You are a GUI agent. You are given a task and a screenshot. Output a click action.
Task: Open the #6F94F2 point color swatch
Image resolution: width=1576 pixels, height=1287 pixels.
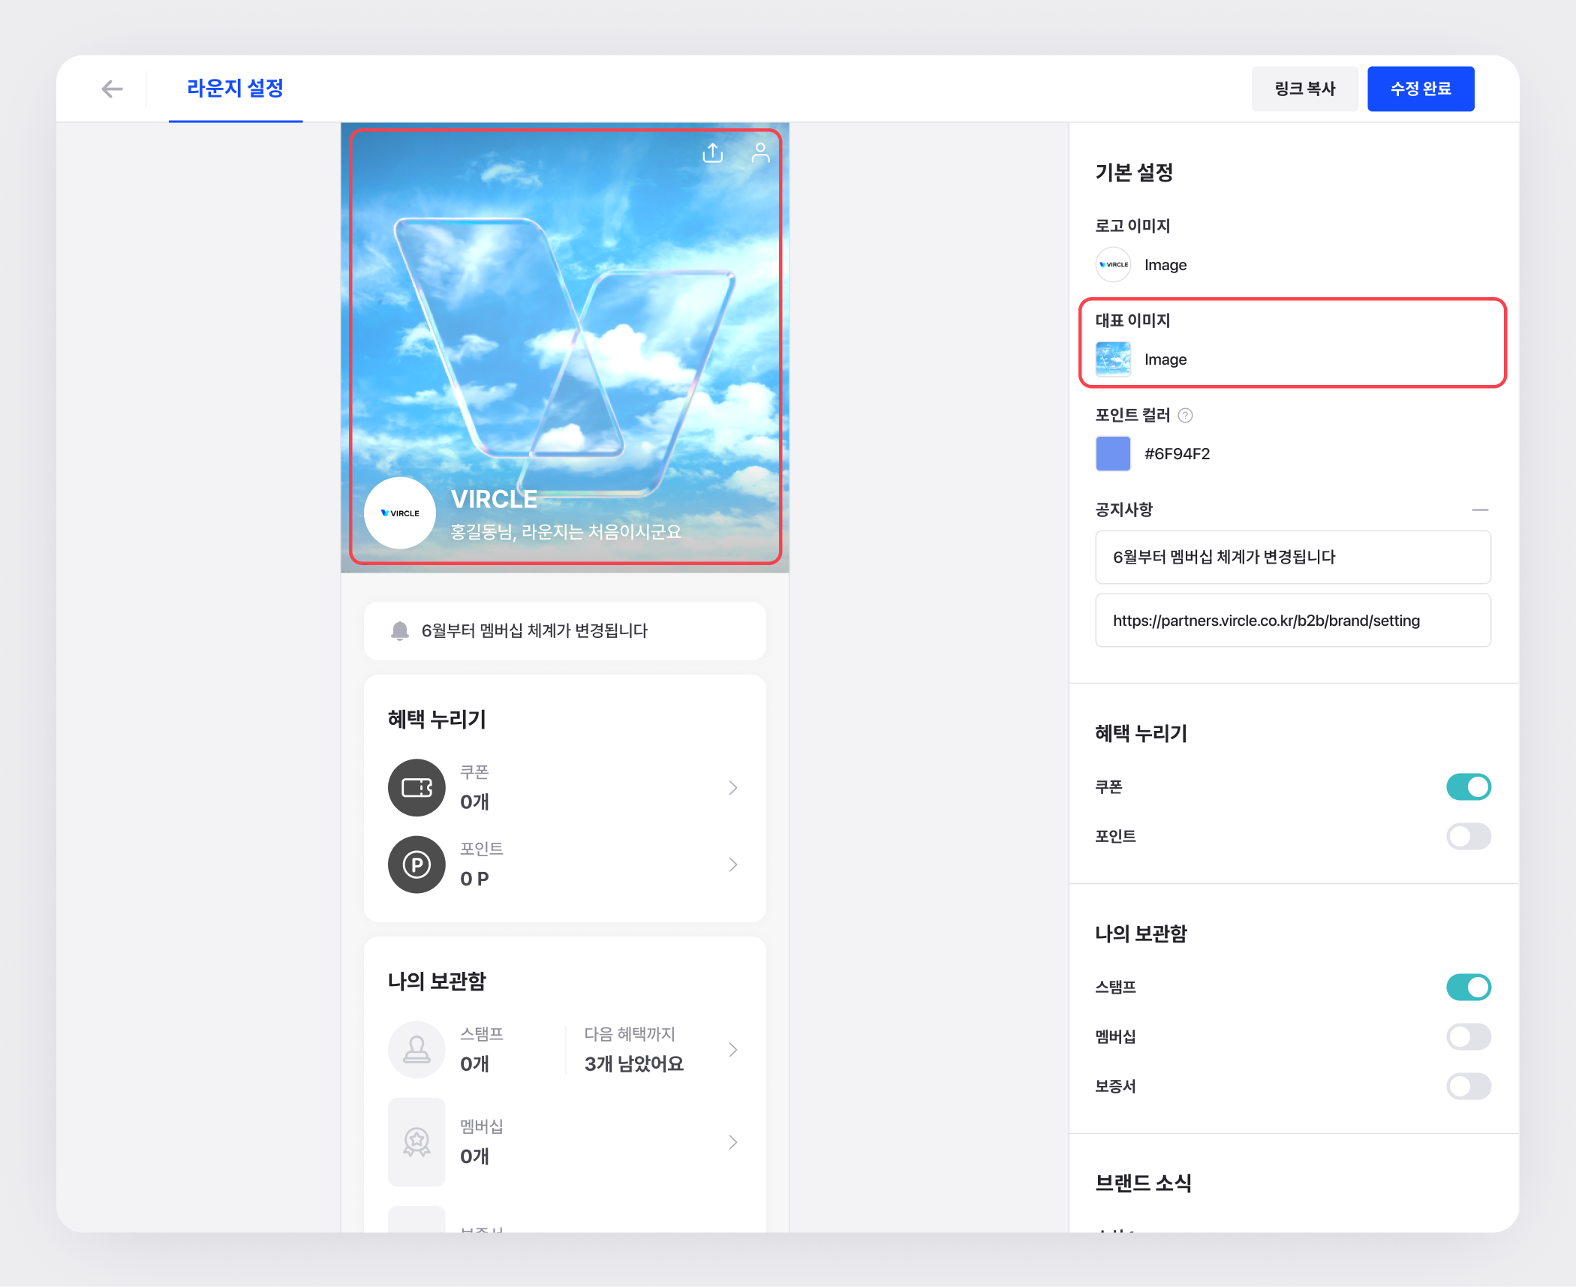1113,453
